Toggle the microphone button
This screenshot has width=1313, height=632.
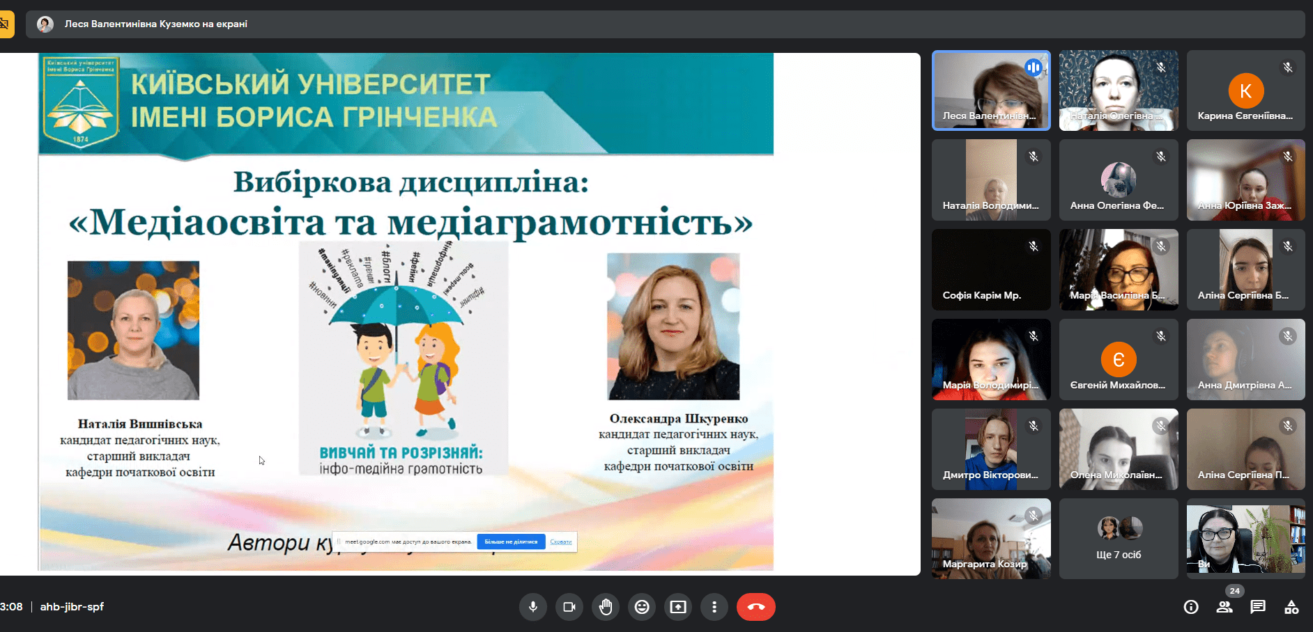pyautogui.click(x=533, y=607)
